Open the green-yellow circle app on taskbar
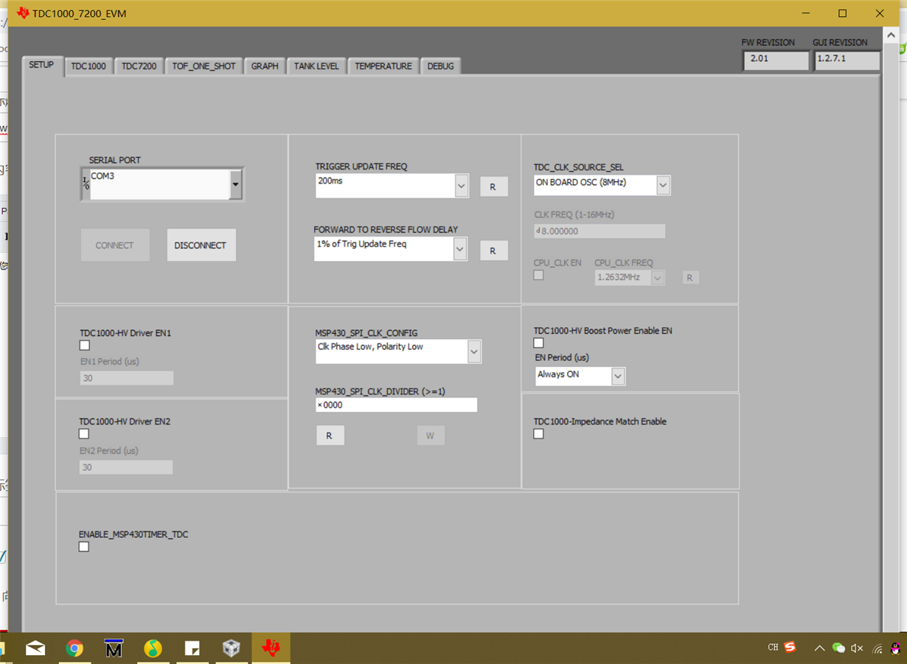 point(153,649)
